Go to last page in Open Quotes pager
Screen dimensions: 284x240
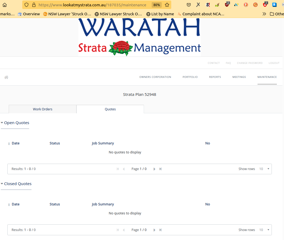tap(160, 169)
